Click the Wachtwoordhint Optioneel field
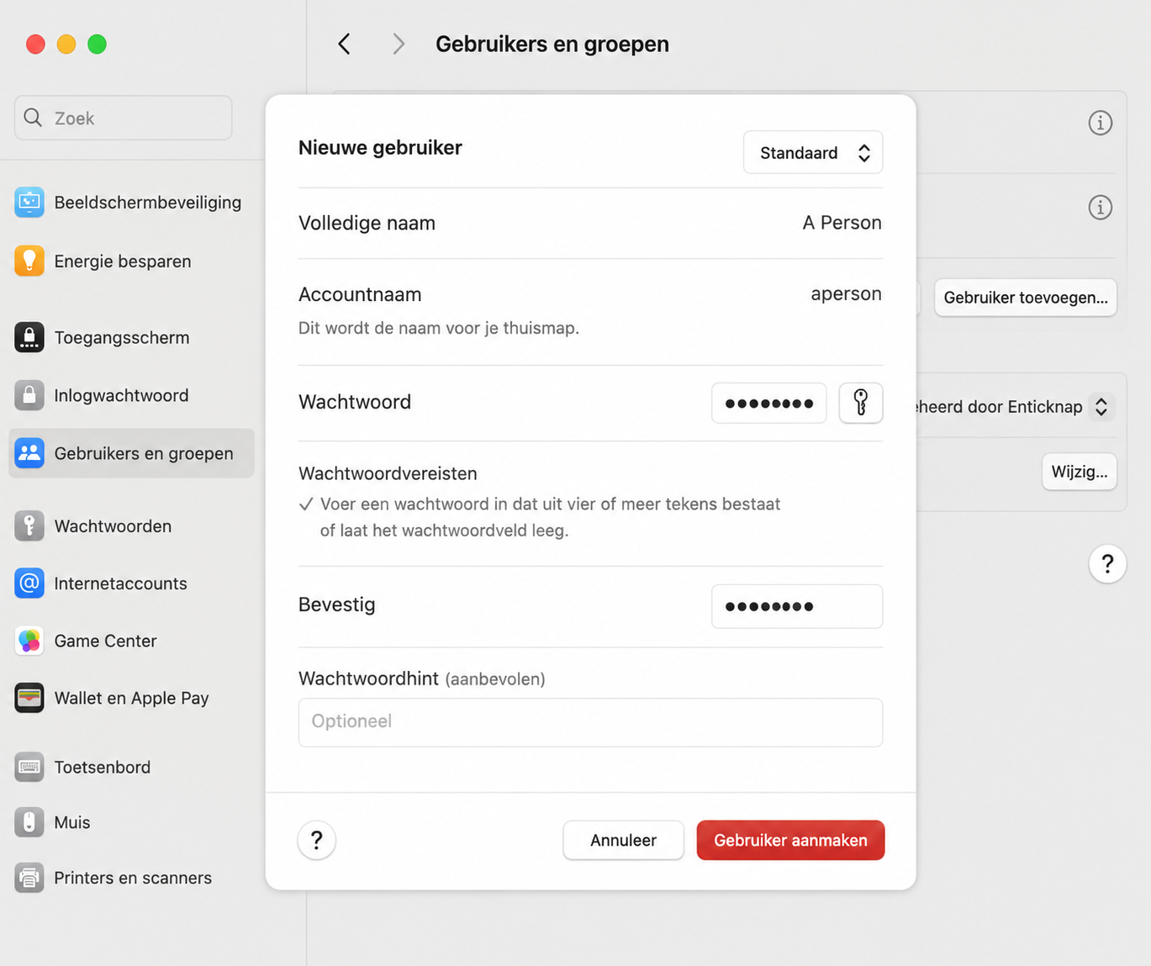 tap(590, 722)
